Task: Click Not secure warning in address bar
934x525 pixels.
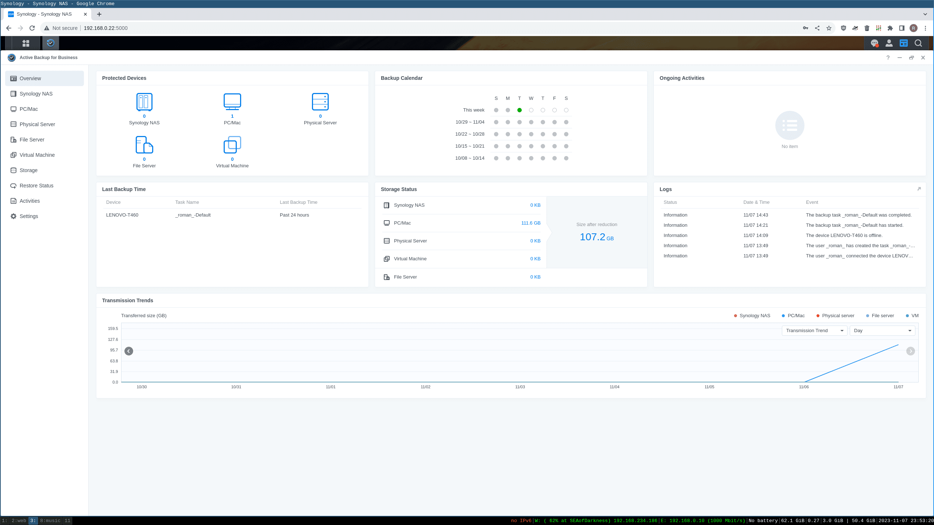Action: (x=61, y=28)
